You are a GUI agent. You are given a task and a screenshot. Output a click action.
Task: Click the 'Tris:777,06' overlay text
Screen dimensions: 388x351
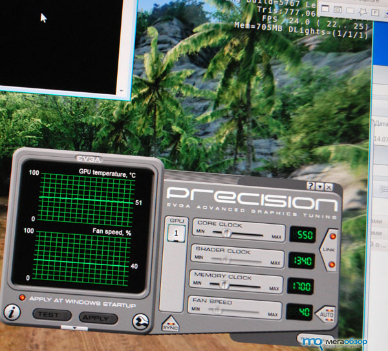coord(287,12)
